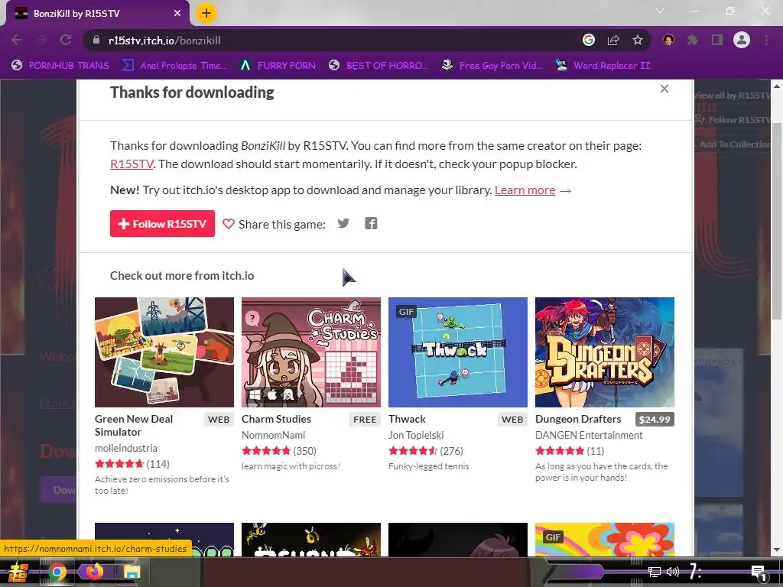This screenshot has width=783, height=587.
Task: Open the Green New Deal Simulator thumbnail
Action: pos(164,352)
